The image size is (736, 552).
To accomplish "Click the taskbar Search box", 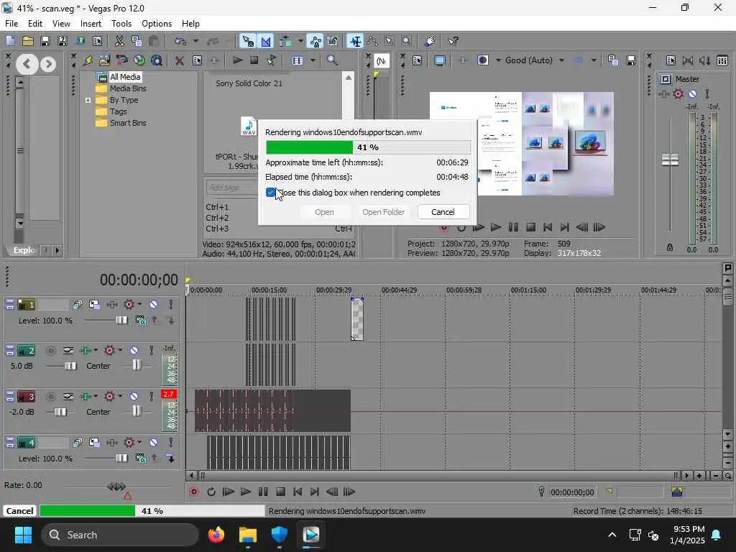I will (120, 535).
